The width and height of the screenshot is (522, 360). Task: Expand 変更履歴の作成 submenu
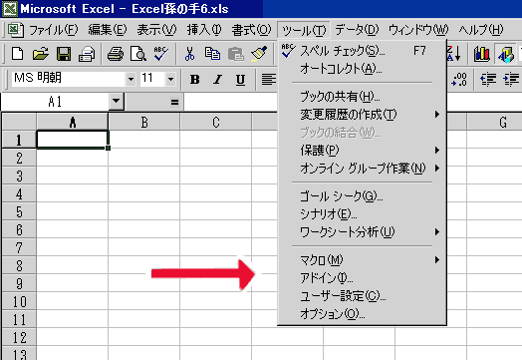coord(437,115)
